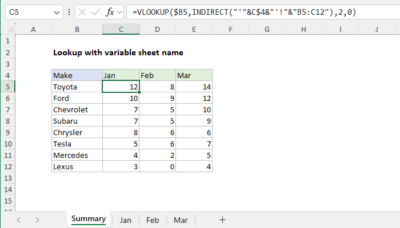Click the 'Toyota' cell
The width and height of the screenshot is (400, 228).
click(x=77, y=87)
